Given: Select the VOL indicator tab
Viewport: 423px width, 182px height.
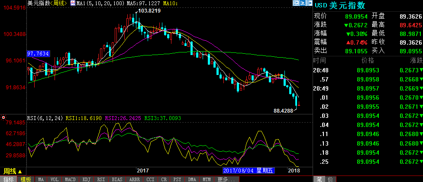Looking at the screenshot, I should pos(54,179).
